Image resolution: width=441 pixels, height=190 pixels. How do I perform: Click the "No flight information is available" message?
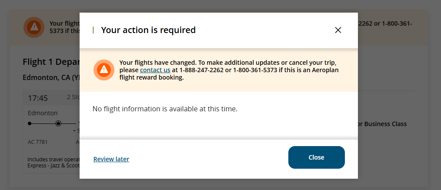pos(165,109)
